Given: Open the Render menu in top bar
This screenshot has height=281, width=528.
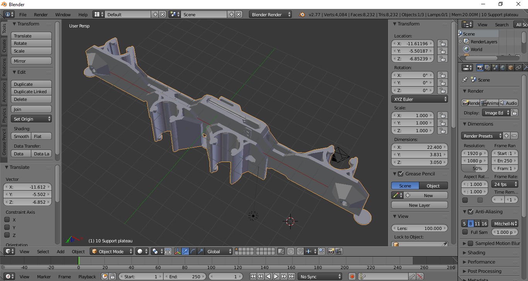Looking at the screenshot, I should pyautogui.click(x=41, y=15).
